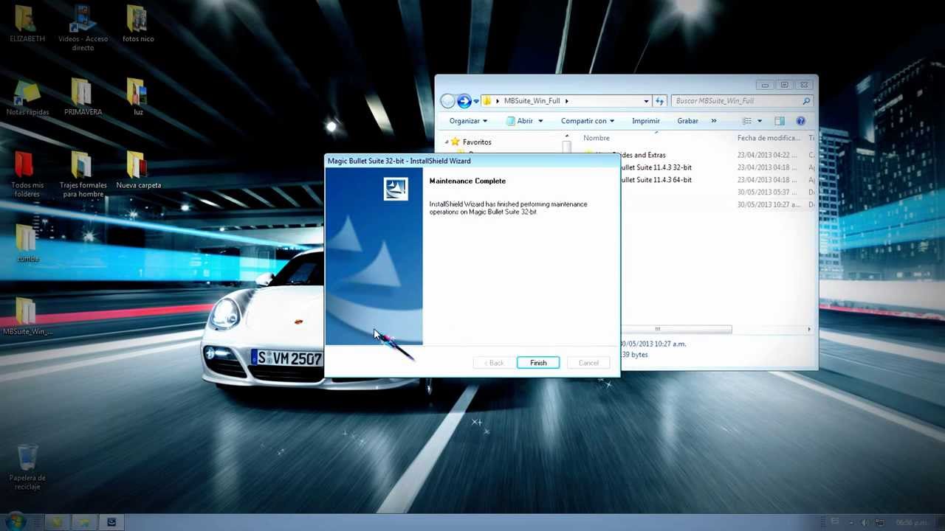Refresh the MBSuite_Win_Full folder view
This screenshot has width=945, height=531.
[x=660, y=101]
